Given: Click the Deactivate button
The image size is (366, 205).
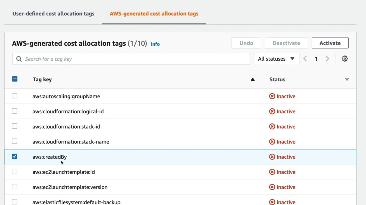Looking at the screenshot, I should click(286, 43).
